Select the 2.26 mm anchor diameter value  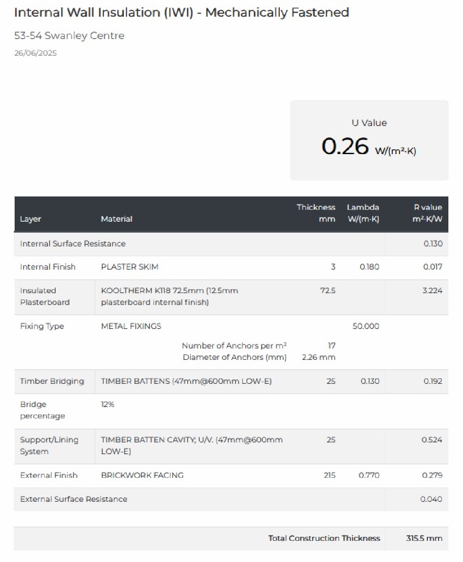(318, 357)
